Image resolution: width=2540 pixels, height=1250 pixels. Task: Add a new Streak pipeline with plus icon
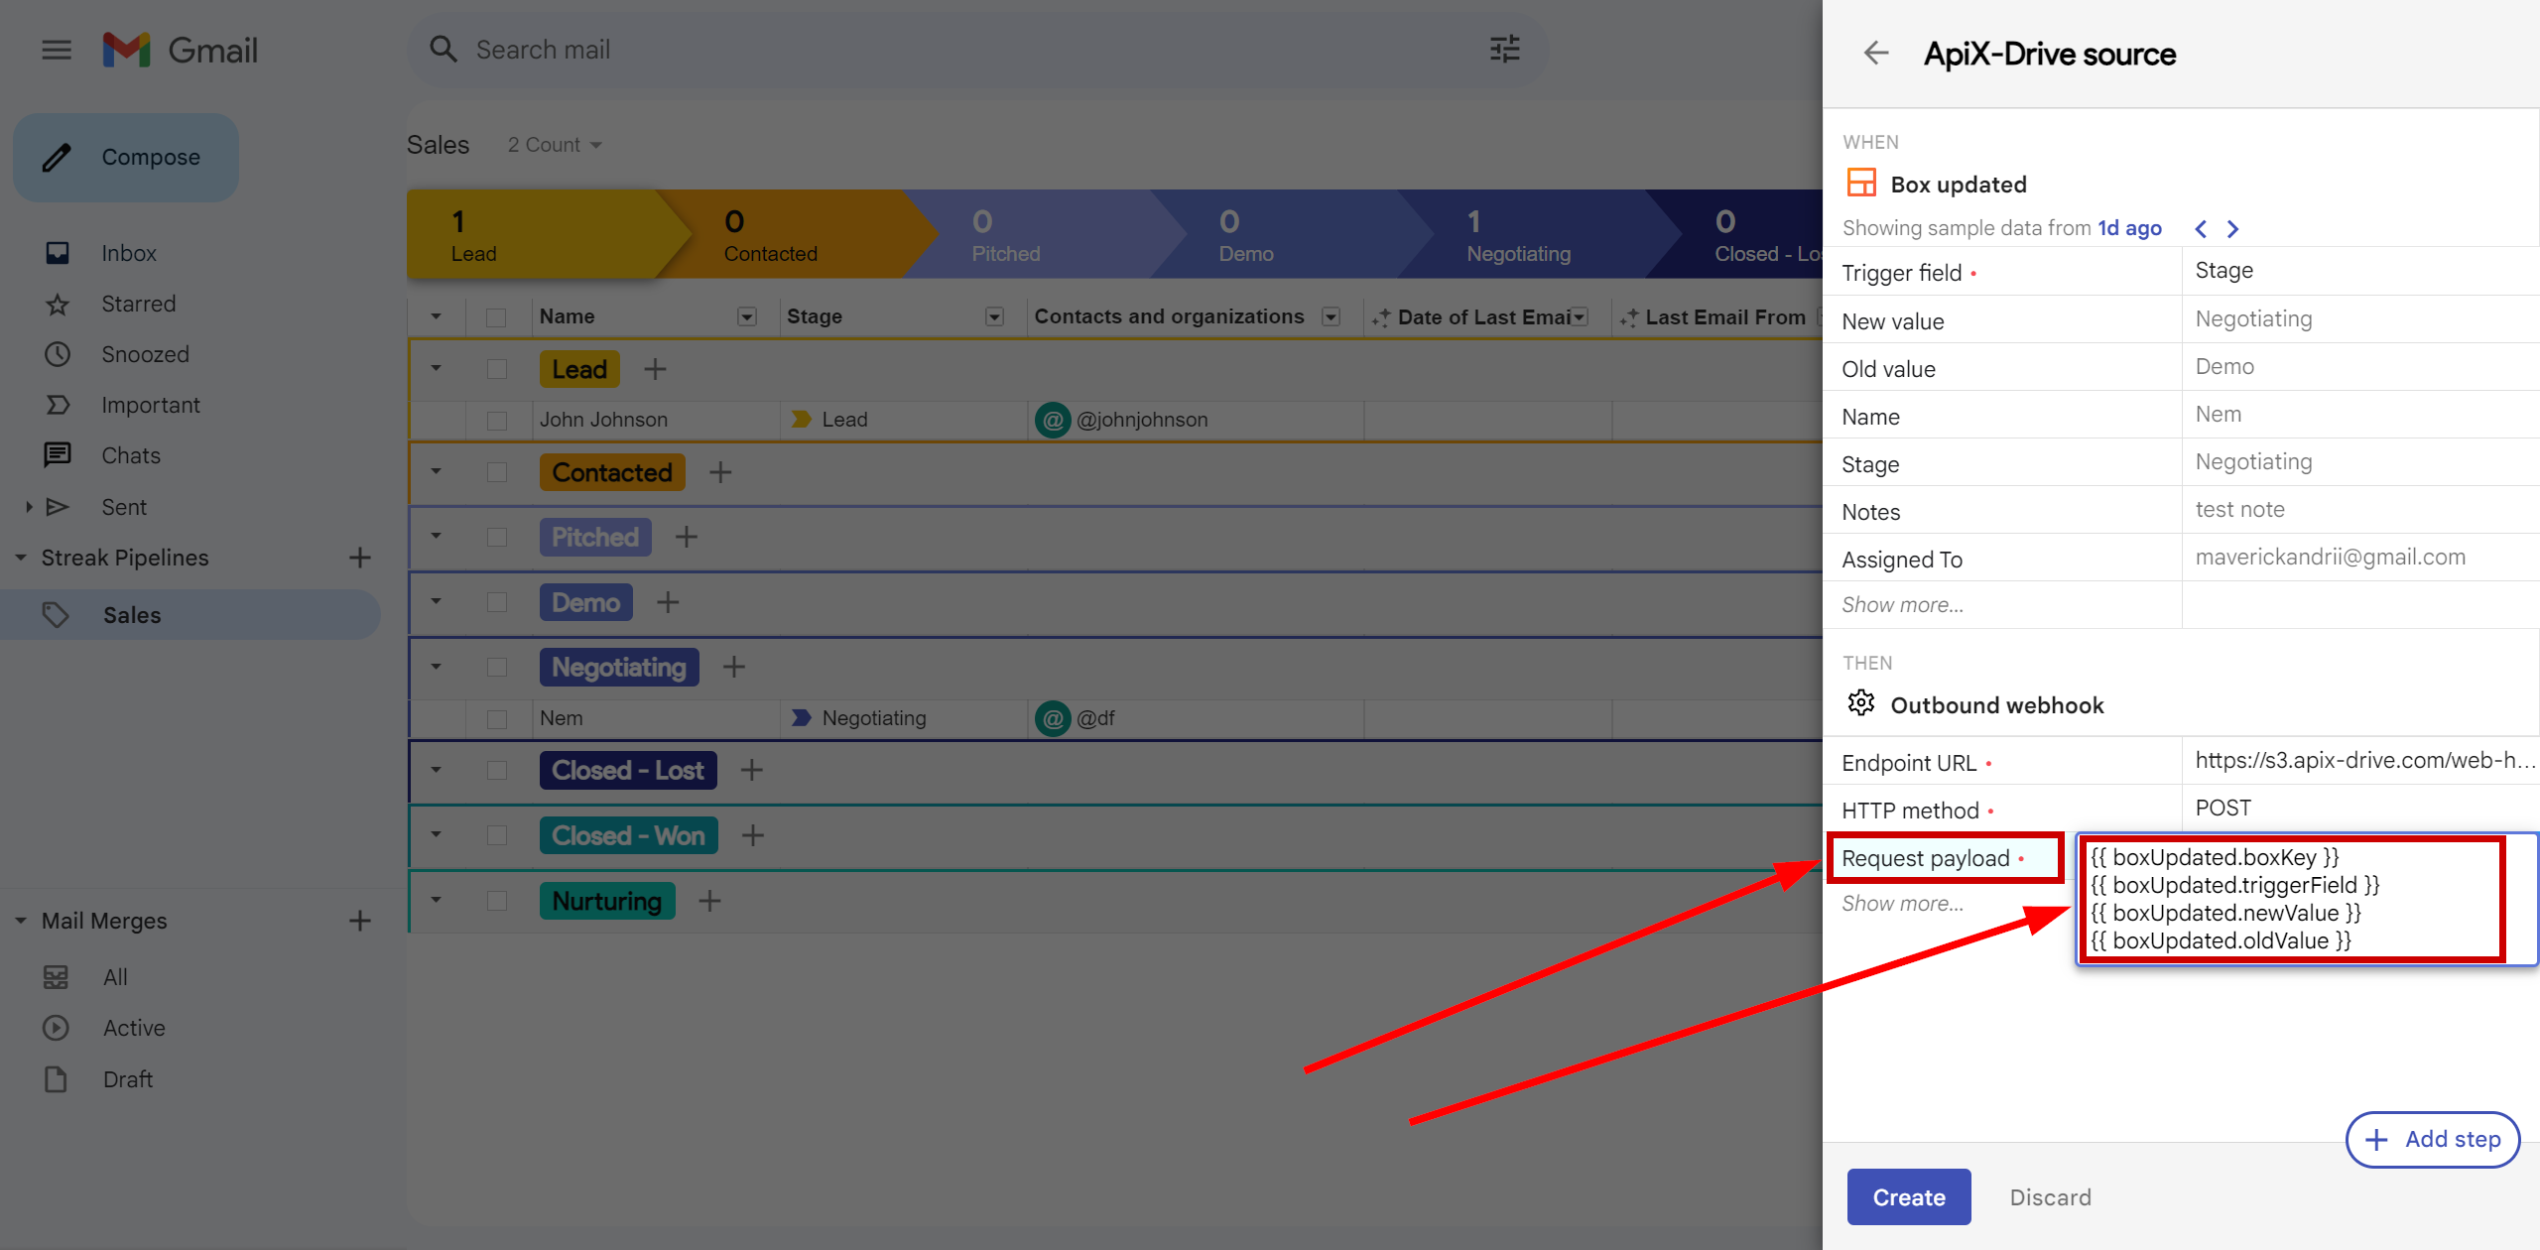360,558
